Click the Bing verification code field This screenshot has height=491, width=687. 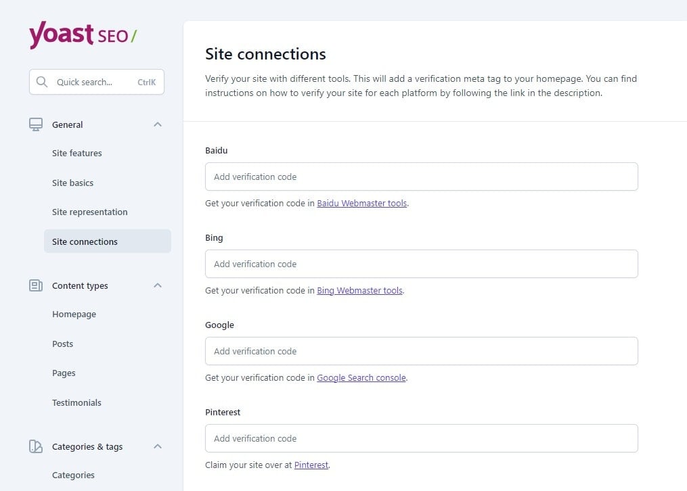(422, 264)
